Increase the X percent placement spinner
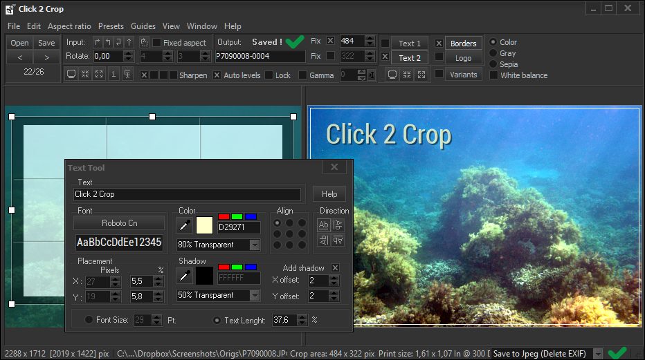 pyautogui.click(x=158, y=278)
